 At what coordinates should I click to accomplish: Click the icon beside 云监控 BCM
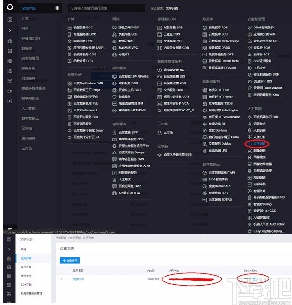pos(250,48)
